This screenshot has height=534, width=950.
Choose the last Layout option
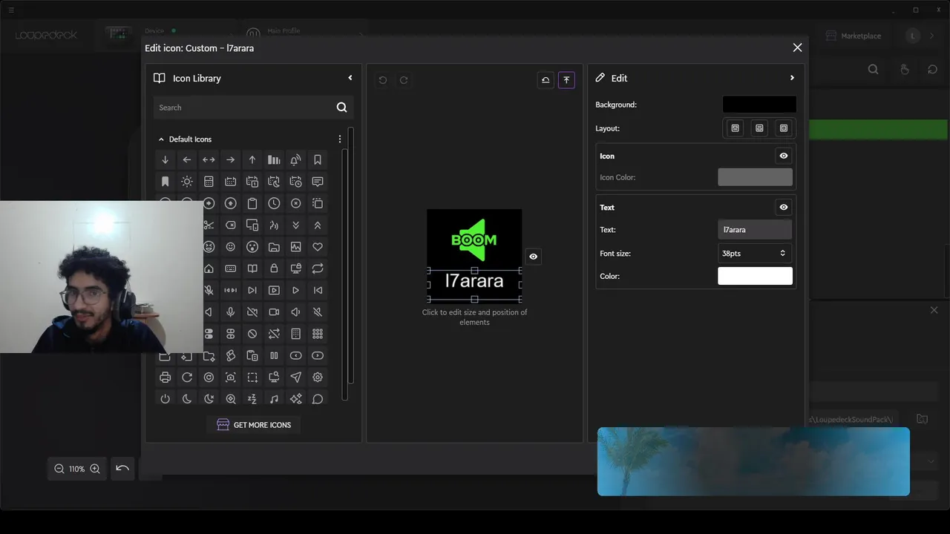(x=784, y=128)
